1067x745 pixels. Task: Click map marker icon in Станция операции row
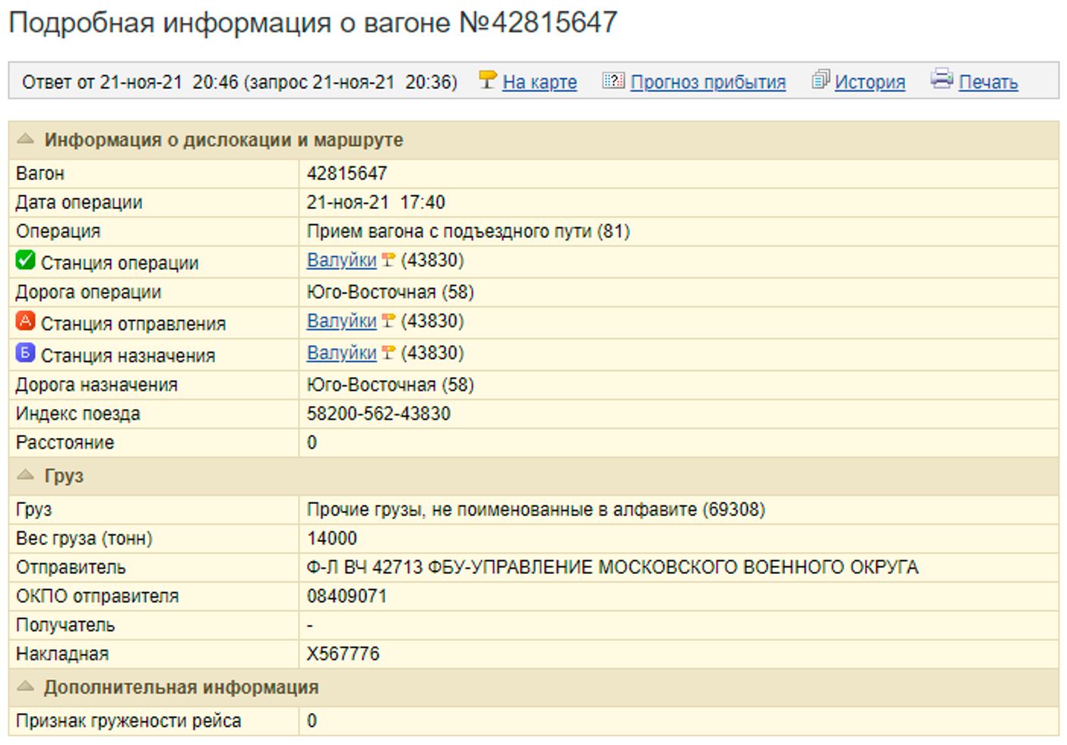pyautogui.click(x=388, y=260)
